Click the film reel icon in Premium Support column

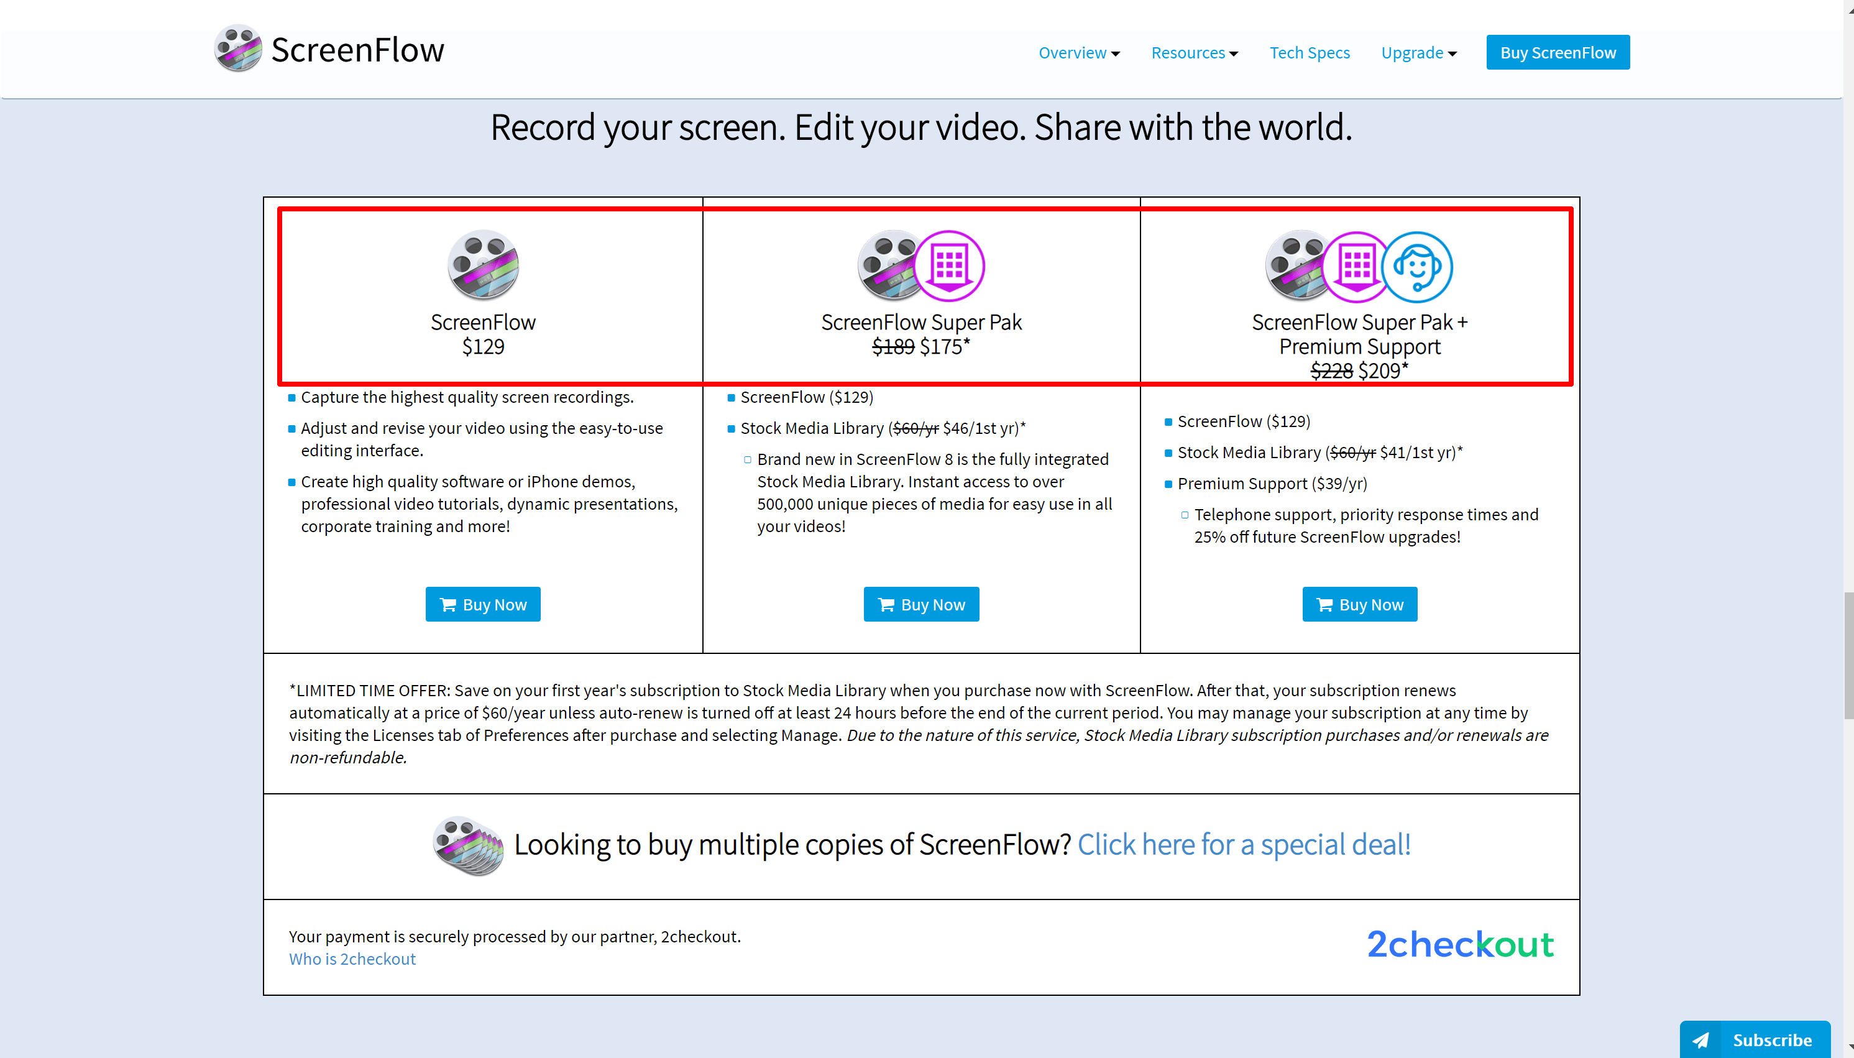tap(1296, 265)
